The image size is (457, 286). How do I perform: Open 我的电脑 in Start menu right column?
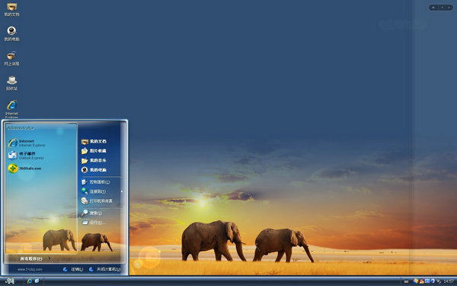point(94,170)
